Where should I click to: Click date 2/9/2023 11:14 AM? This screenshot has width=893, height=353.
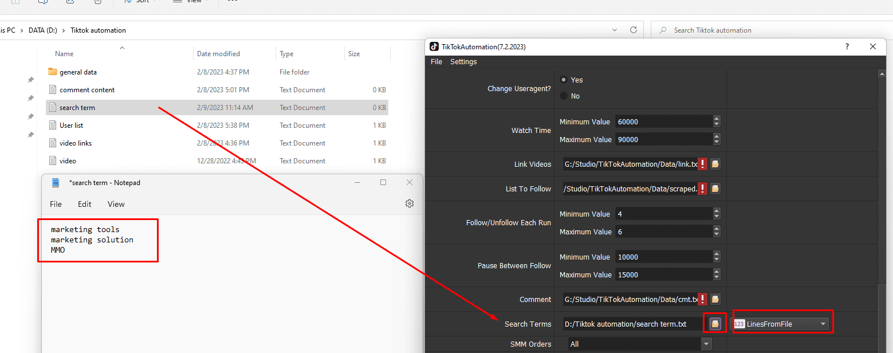[225, 108]
